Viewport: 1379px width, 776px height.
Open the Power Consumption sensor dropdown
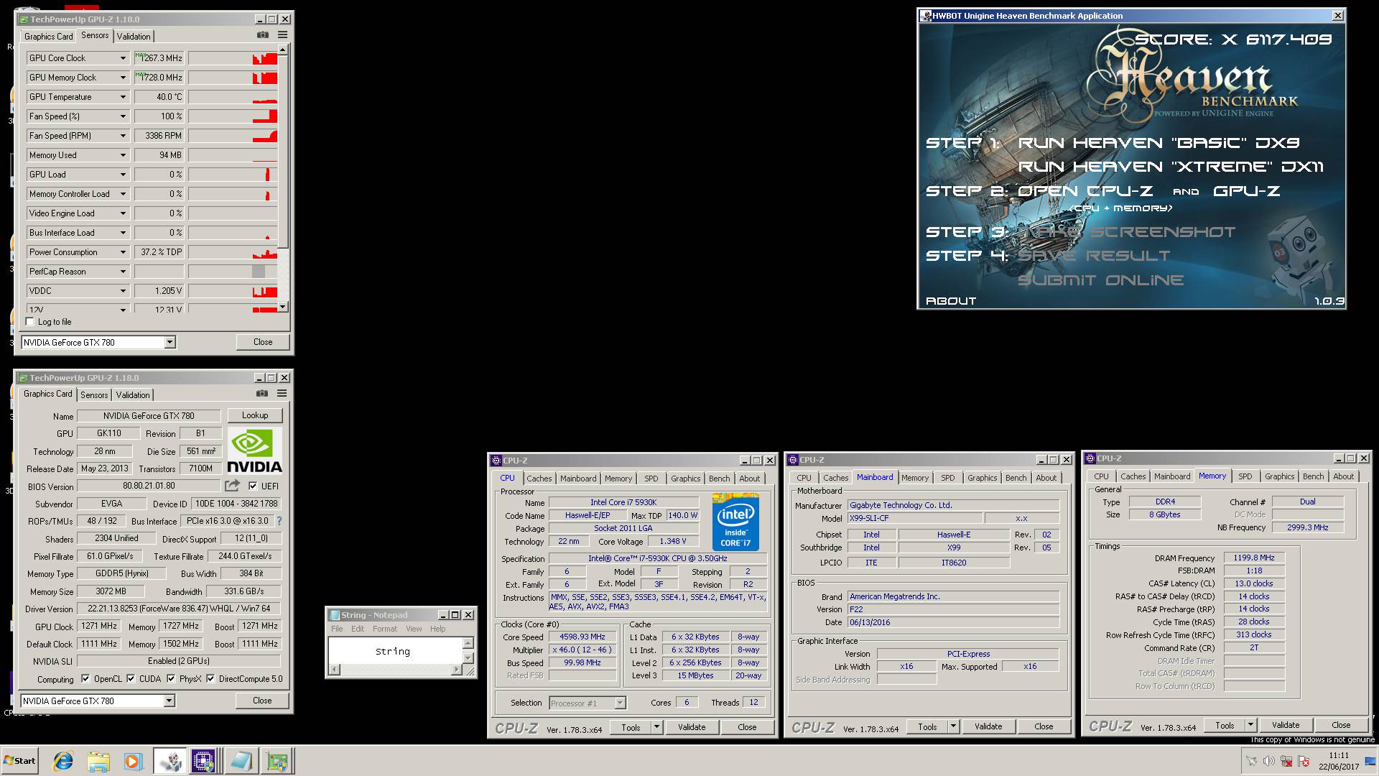pyautogui.click(x=123, y=252)
